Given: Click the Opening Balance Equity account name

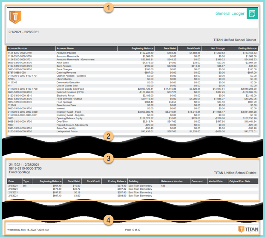Looking at the screenshot, I should pyautogui.click(x=69, y=118).
